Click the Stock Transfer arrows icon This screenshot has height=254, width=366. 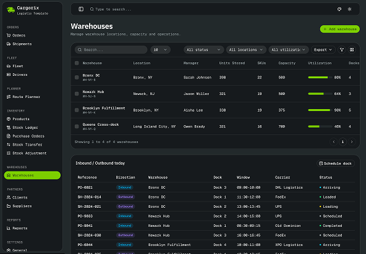coord(9,145)
